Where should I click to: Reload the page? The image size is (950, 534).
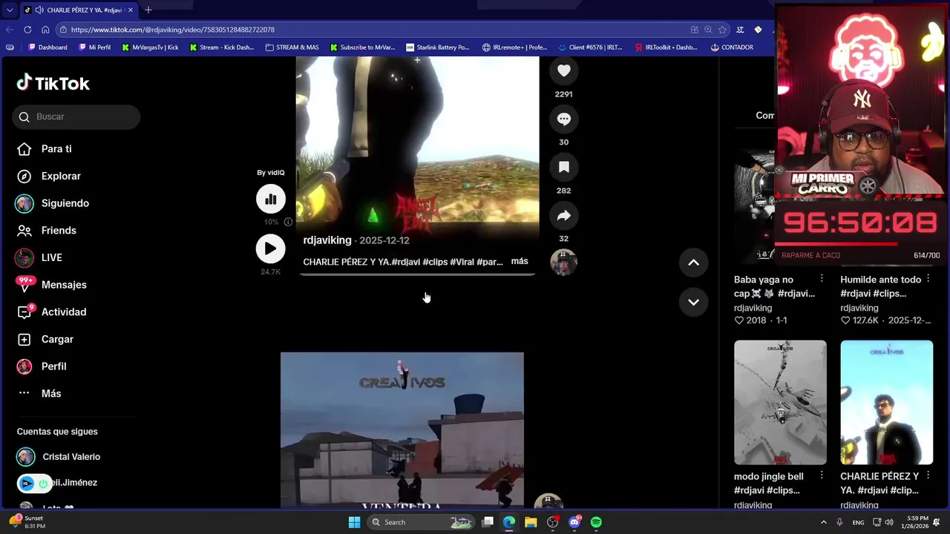click(x=27, y=30)
